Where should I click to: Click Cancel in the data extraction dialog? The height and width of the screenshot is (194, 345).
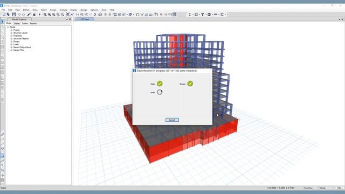172,120
